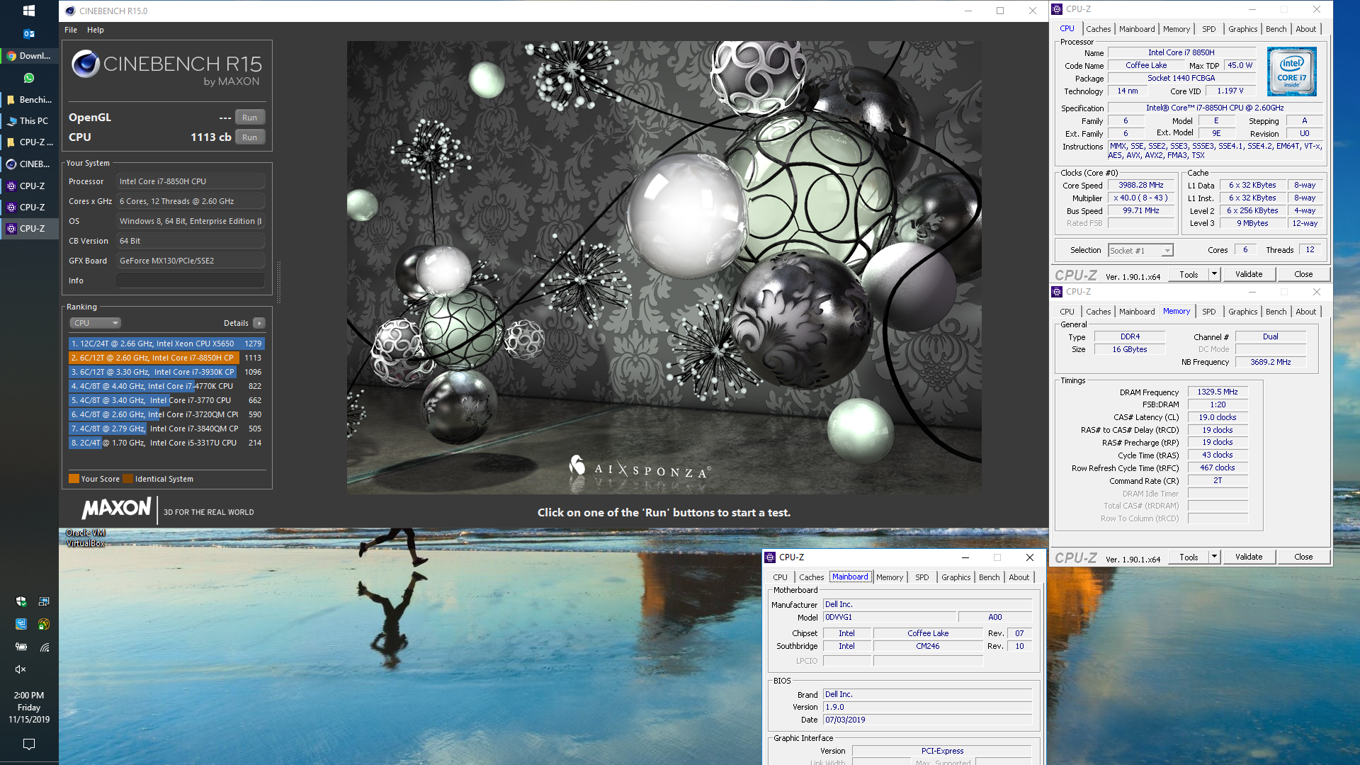
Task: Switch to Memory tab in top CPU-Z window
Action: (1177, 29)
